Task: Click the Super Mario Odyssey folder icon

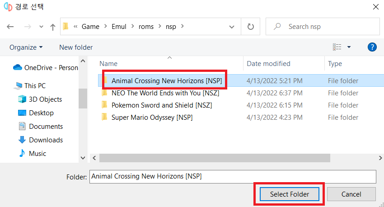Action: click(x=104, y=117)
